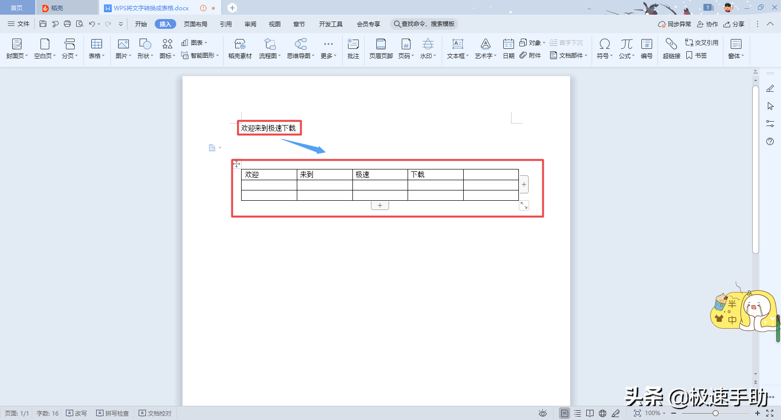Open the 稻壳 tab

pyautogui.click(x=67, y=8)
